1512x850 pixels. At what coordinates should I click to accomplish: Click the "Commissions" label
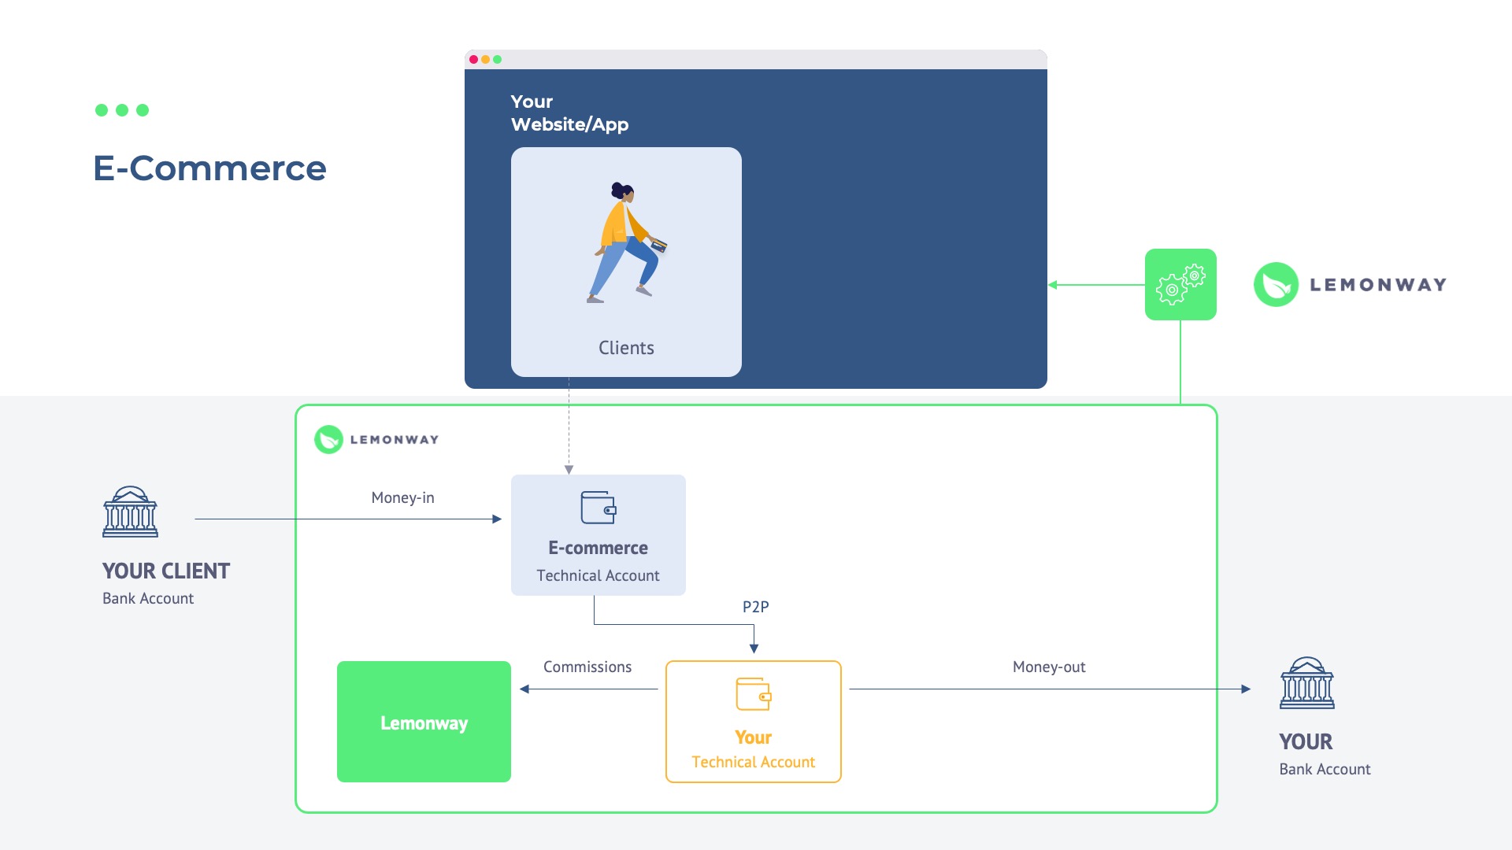pyautogui.click(x=587, y=667)
